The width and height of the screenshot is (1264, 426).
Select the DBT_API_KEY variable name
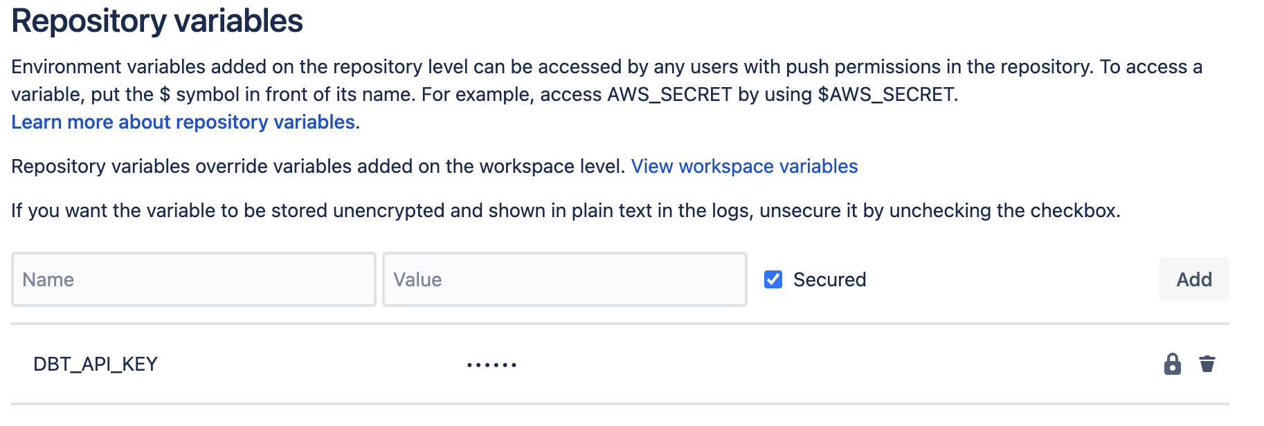point(95,363)
